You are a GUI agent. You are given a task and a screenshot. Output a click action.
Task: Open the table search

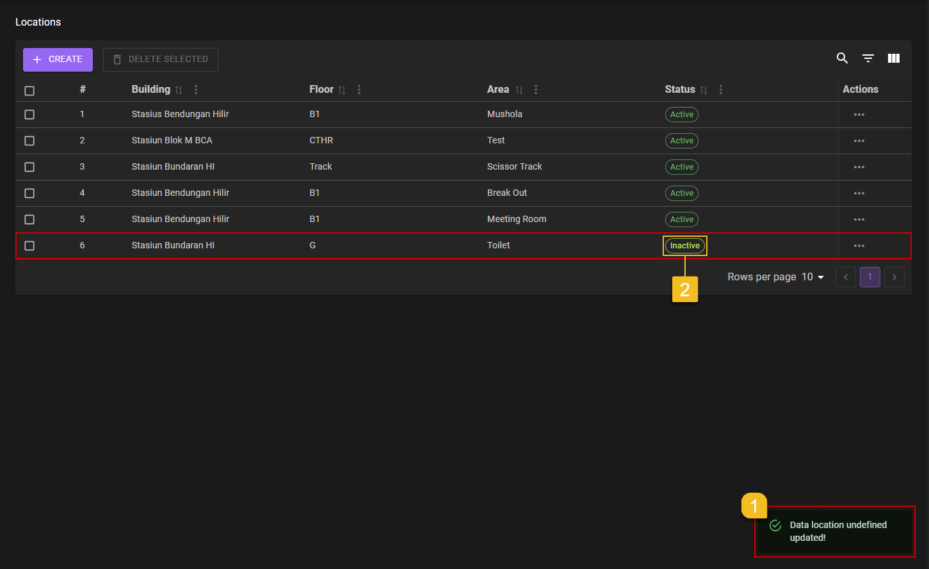[842, 58]
